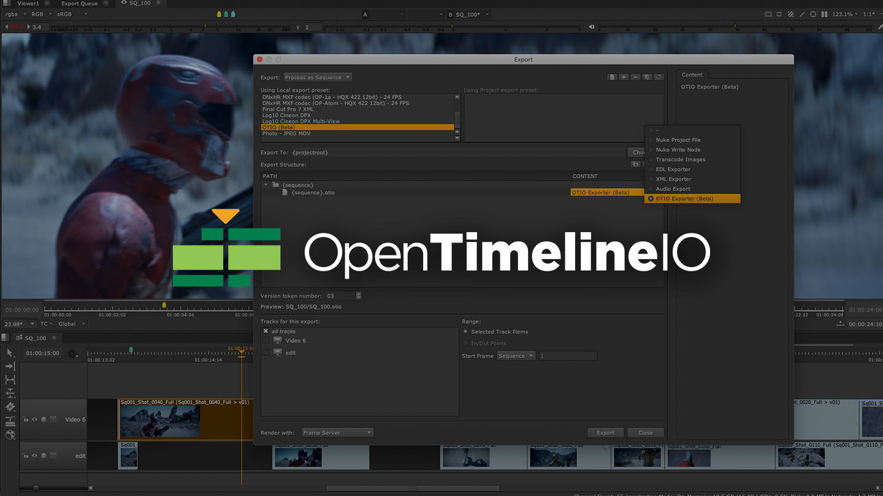Viewport: 883px width, 496px height.
Task: Select the OTIO (Beta) preset
Action: click(x=357, y=127)
